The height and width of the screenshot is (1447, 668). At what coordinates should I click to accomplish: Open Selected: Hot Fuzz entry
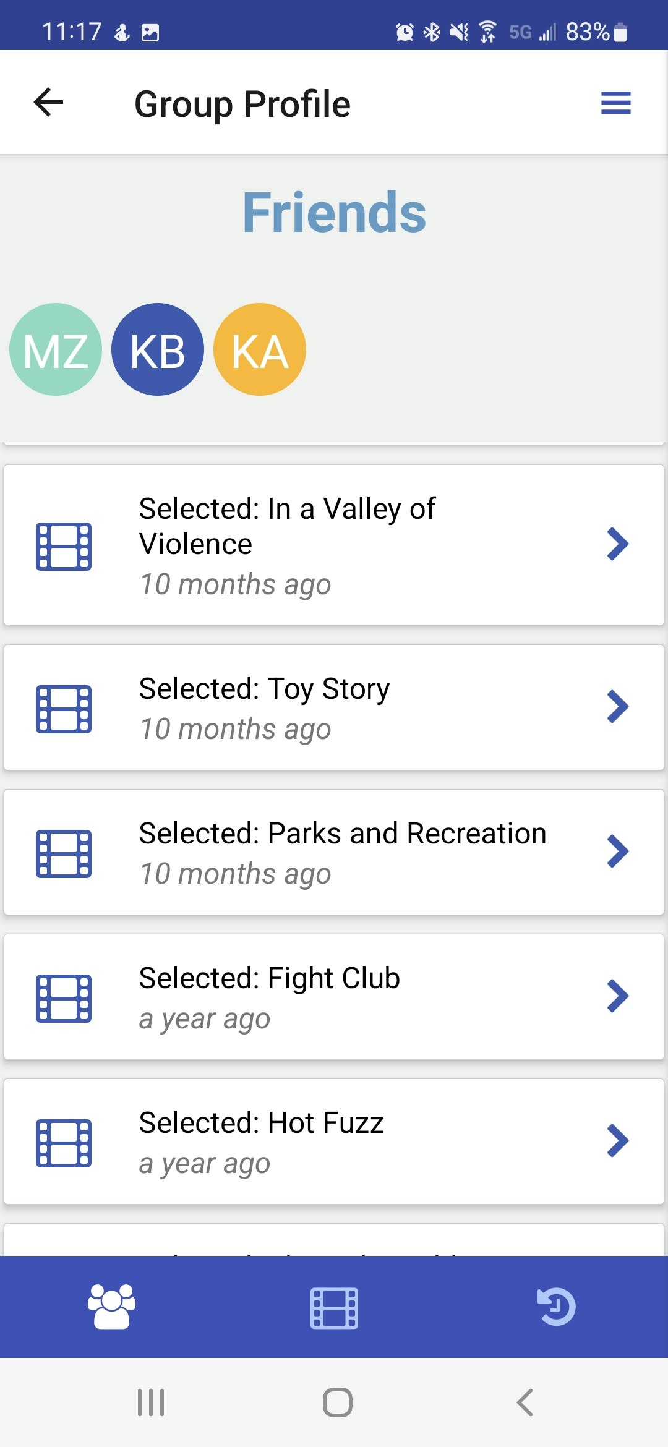[334, 1142]
